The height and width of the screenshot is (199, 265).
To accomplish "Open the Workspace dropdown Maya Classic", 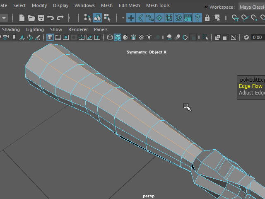I will click(x=252, y=7).
